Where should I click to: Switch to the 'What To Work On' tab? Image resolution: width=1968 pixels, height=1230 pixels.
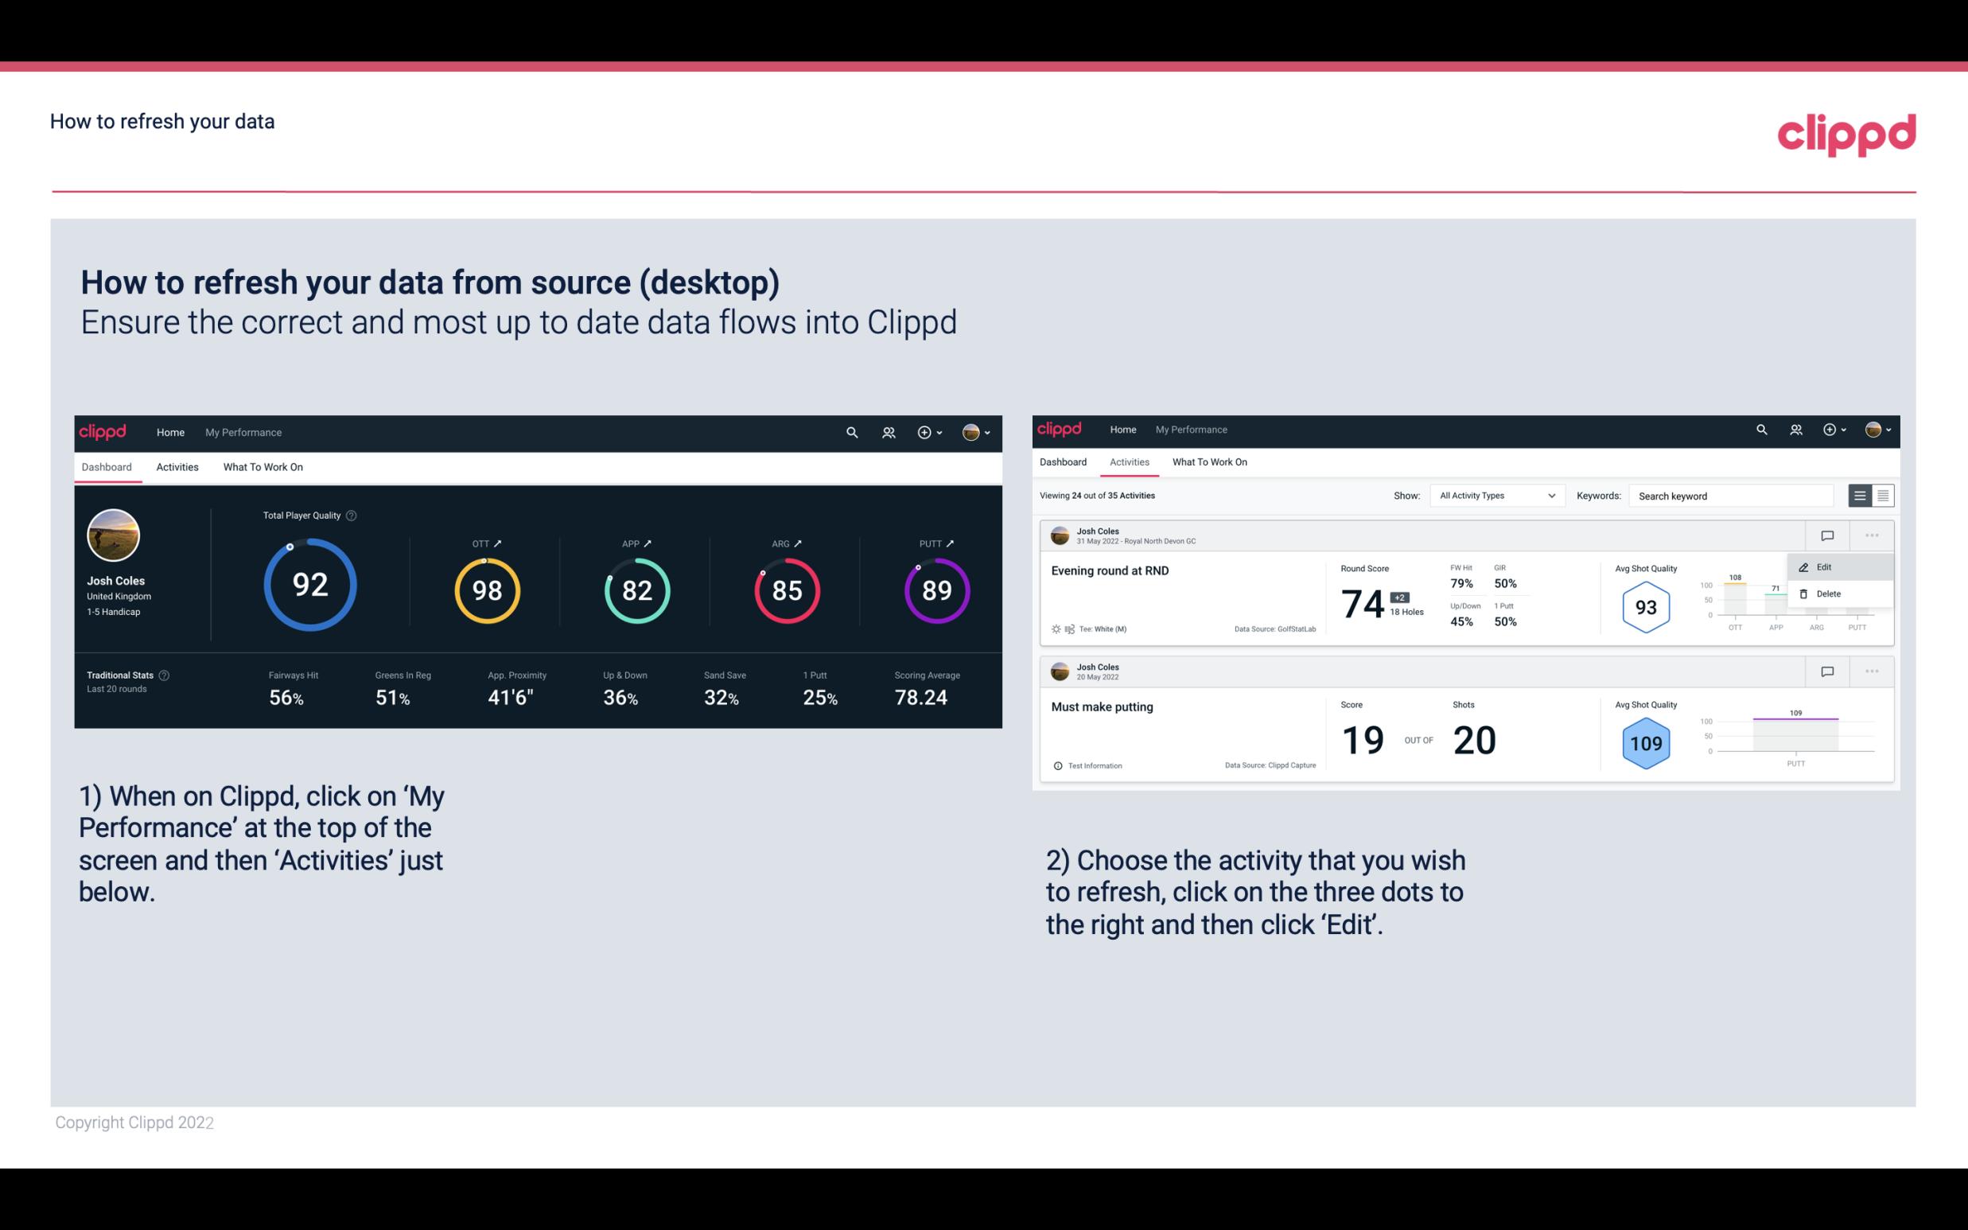coord(263,466)
